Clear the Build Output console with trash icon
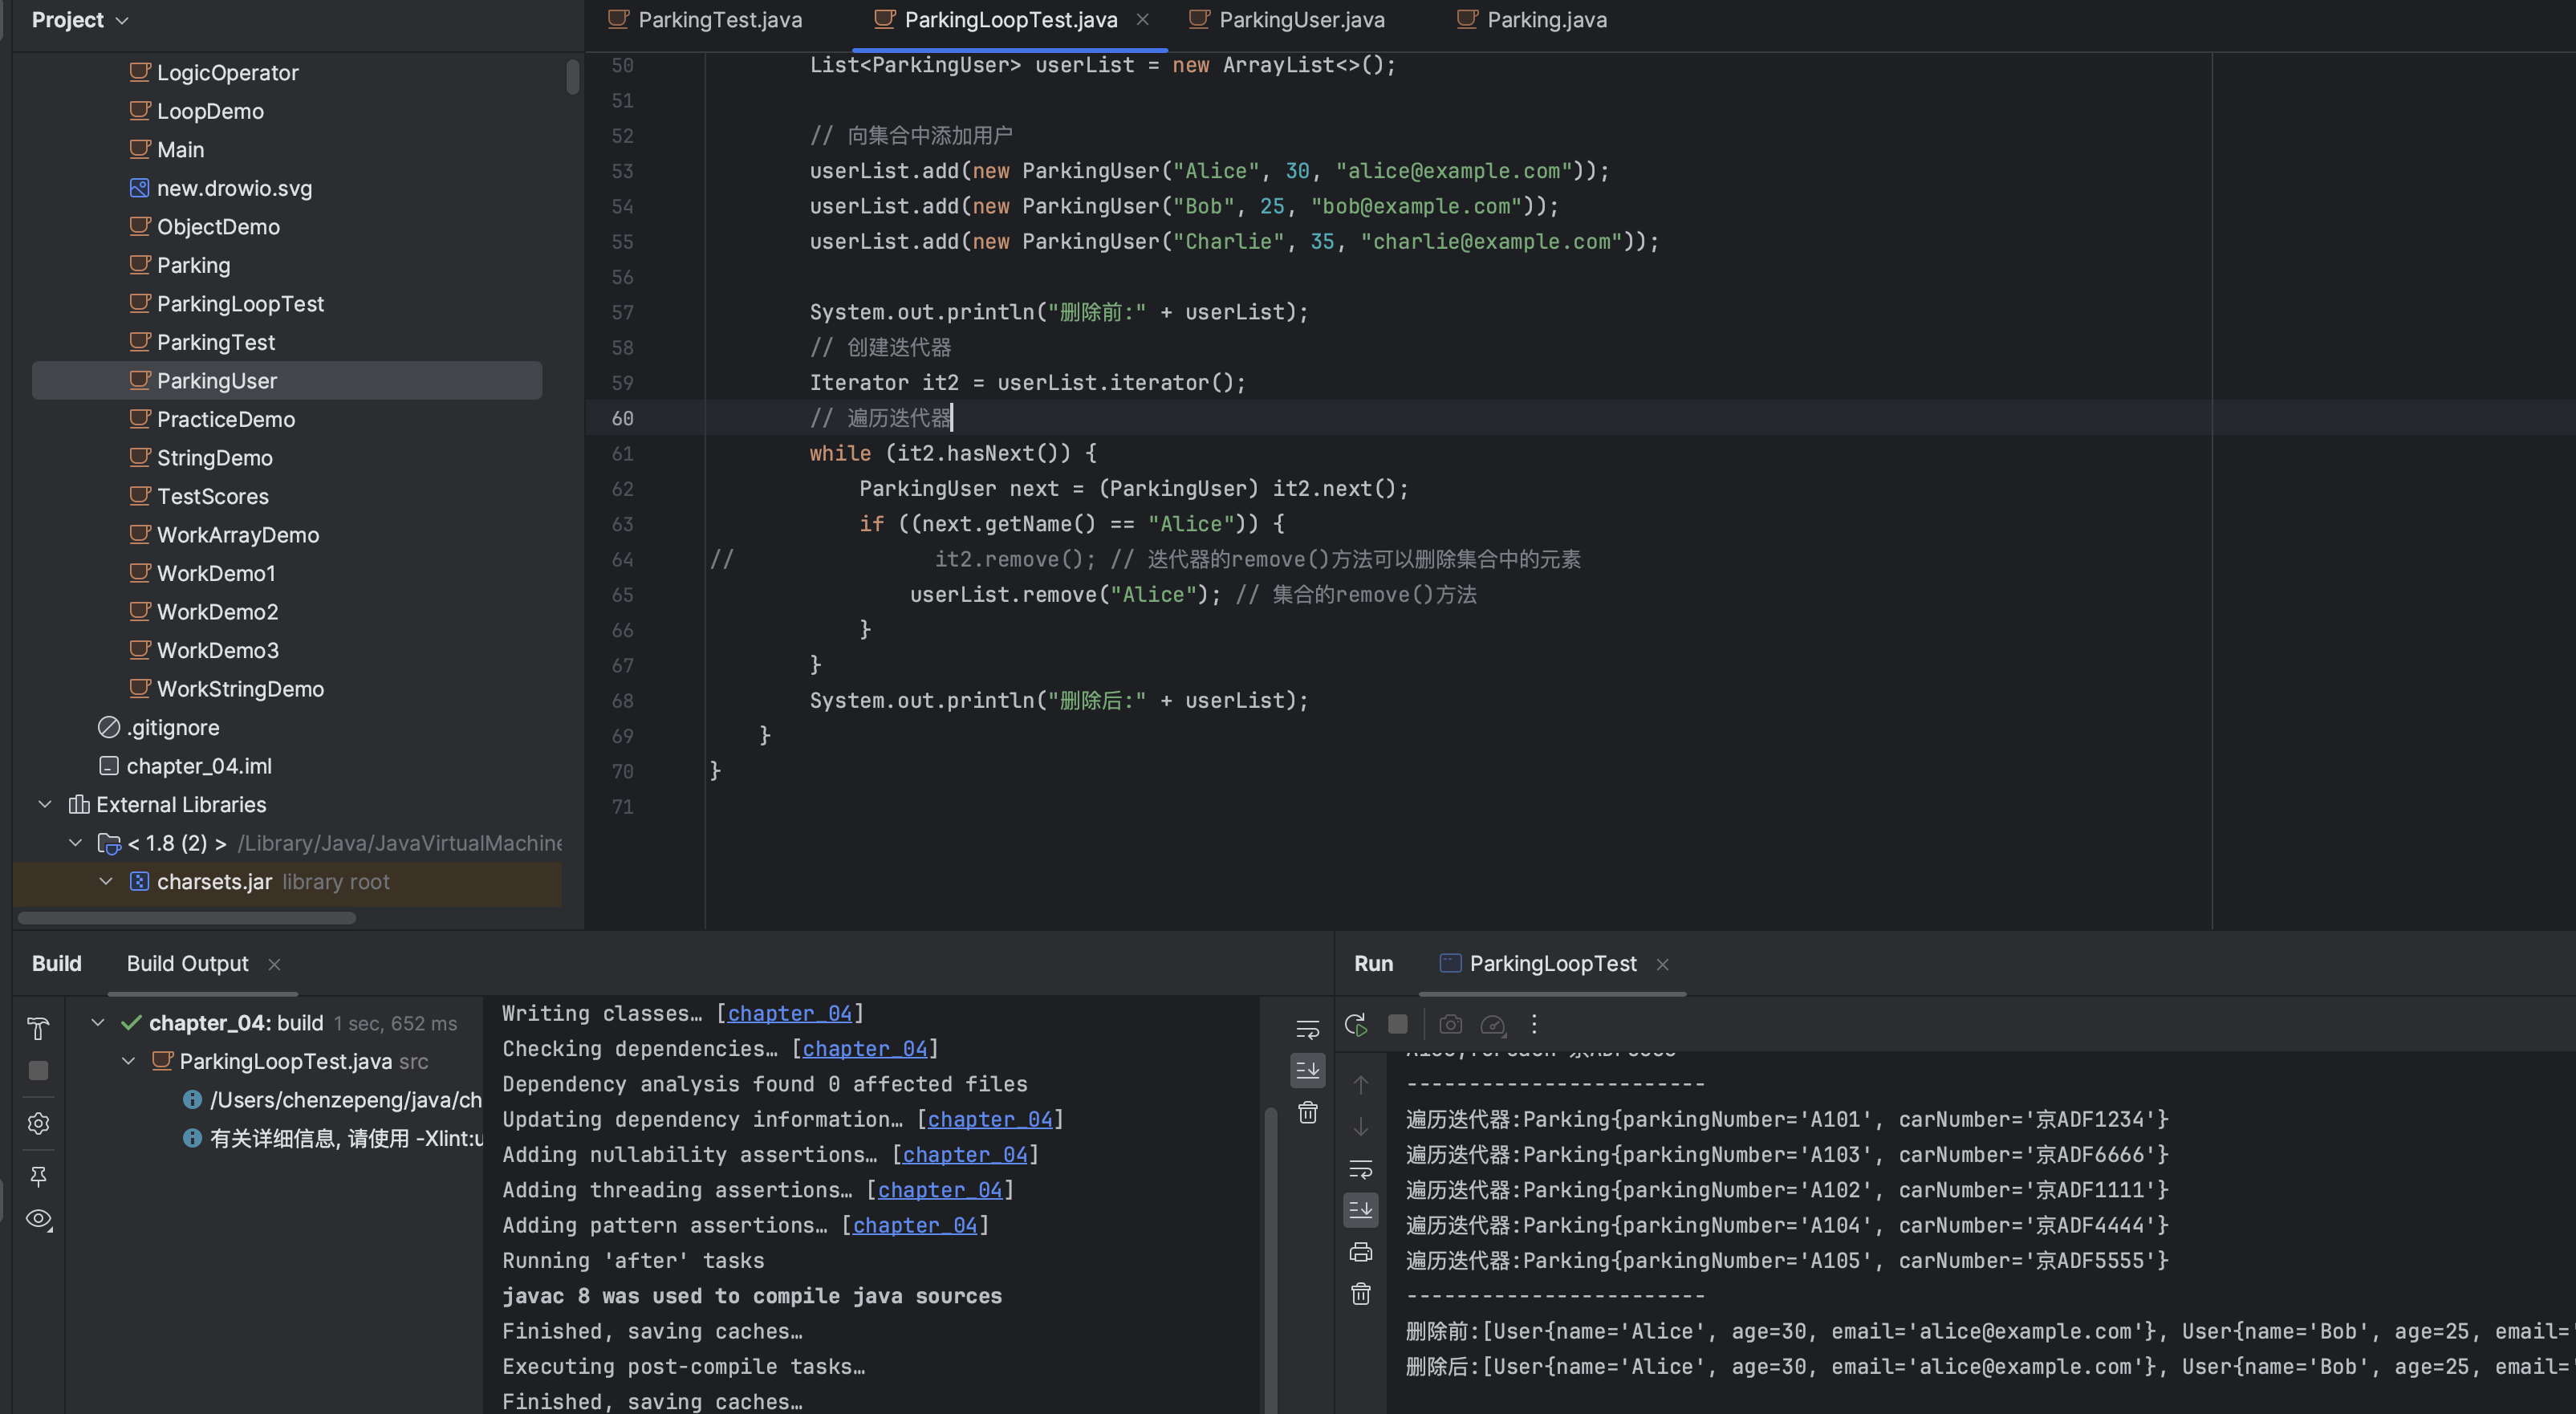Image resolution: width=2576 pixels, height=1414 pixels. click(1307, 1112)
